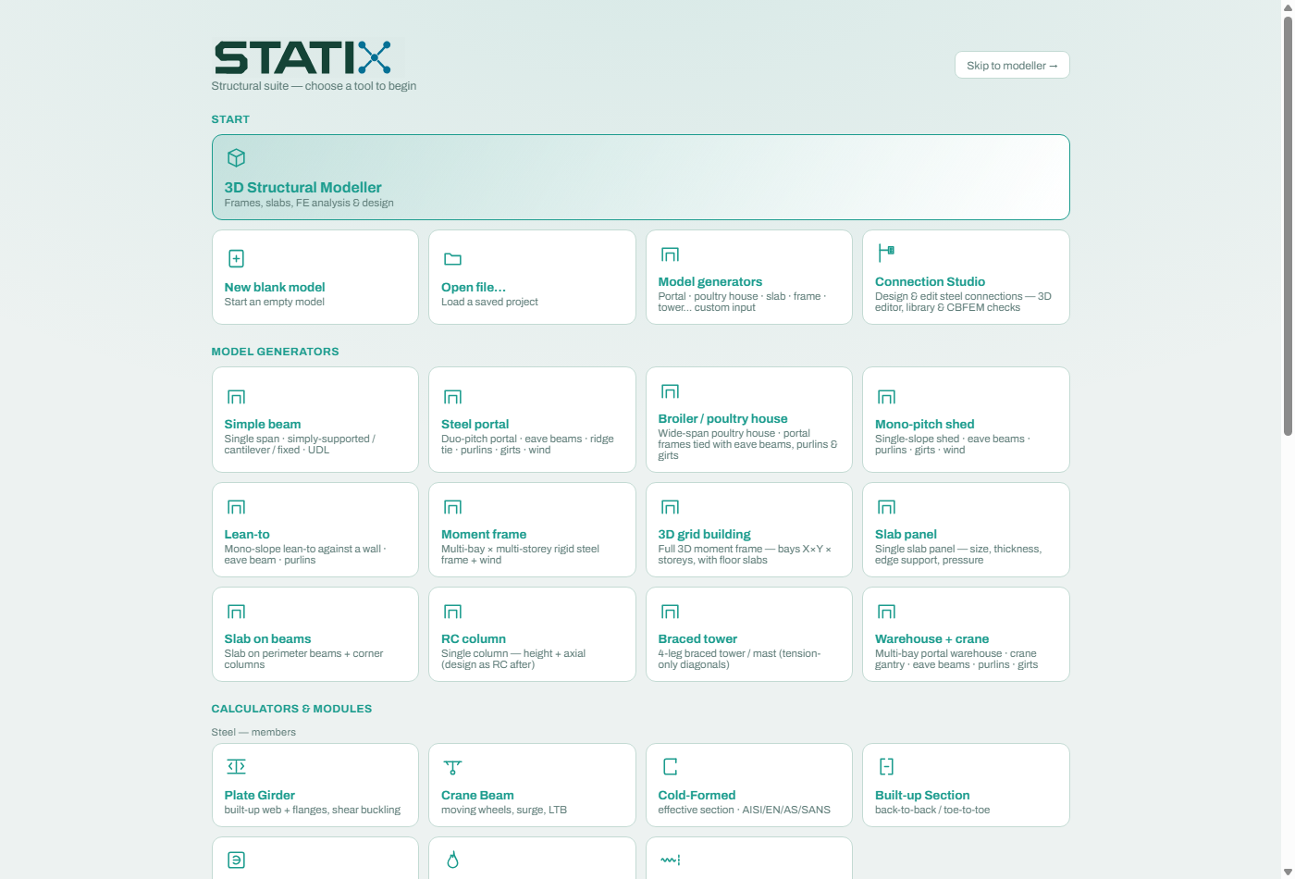1295x879 pixels.
Task: Open Crane Beam calculator title
Action: 477,795
